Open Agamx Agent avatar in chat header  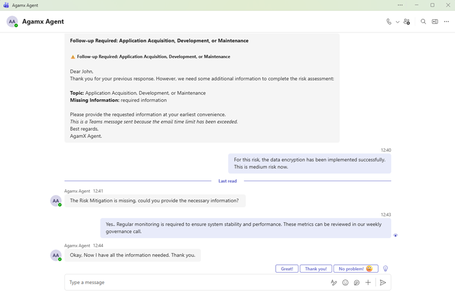(x=12, y=22)
